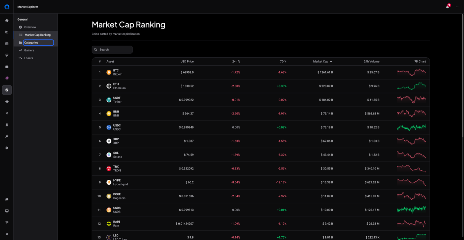Click the wallet card sidebar icon
Image resolution: width=464 pixels, height=240 pixels.
[x=7, y=67]
